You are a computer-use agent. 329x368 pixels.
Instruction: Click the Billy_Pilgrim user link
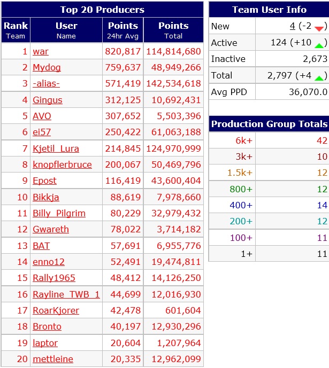pos(59,213)
